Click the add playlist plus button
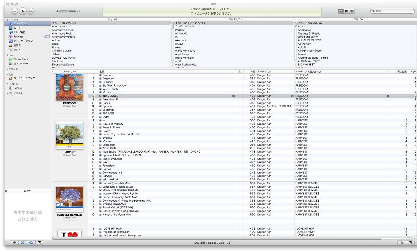This screenshot has width=417, height=252. (x=14, y=243)
